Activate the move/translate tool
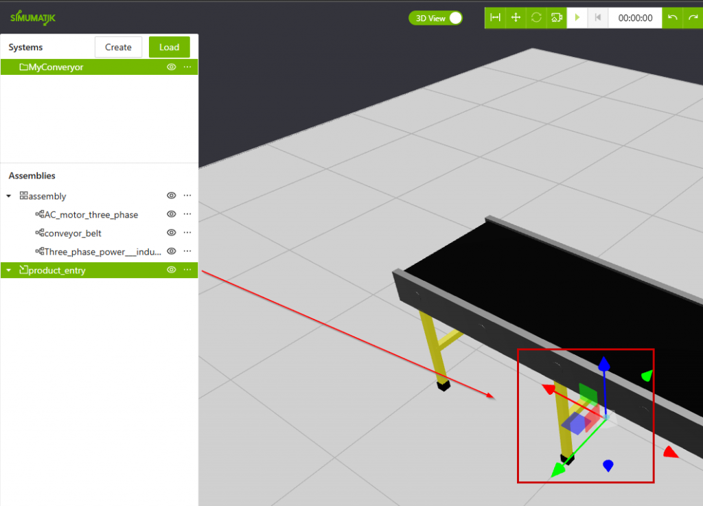Image resolution: width=703 pixels, height=506 pixels. click(516, 18)
